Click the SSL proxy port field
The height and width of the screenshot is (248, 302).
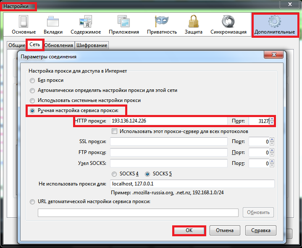(259, 141)
